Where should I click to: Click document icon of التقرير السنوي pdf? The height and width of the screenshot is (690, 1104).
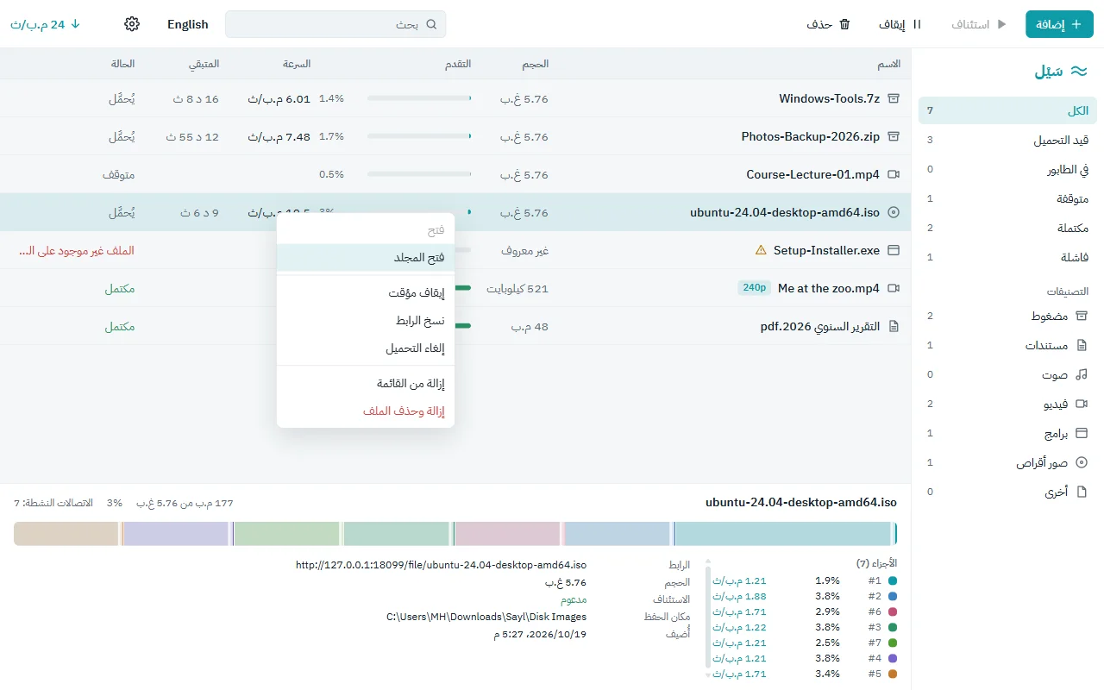pyautogui.click(x=894, y=326)
